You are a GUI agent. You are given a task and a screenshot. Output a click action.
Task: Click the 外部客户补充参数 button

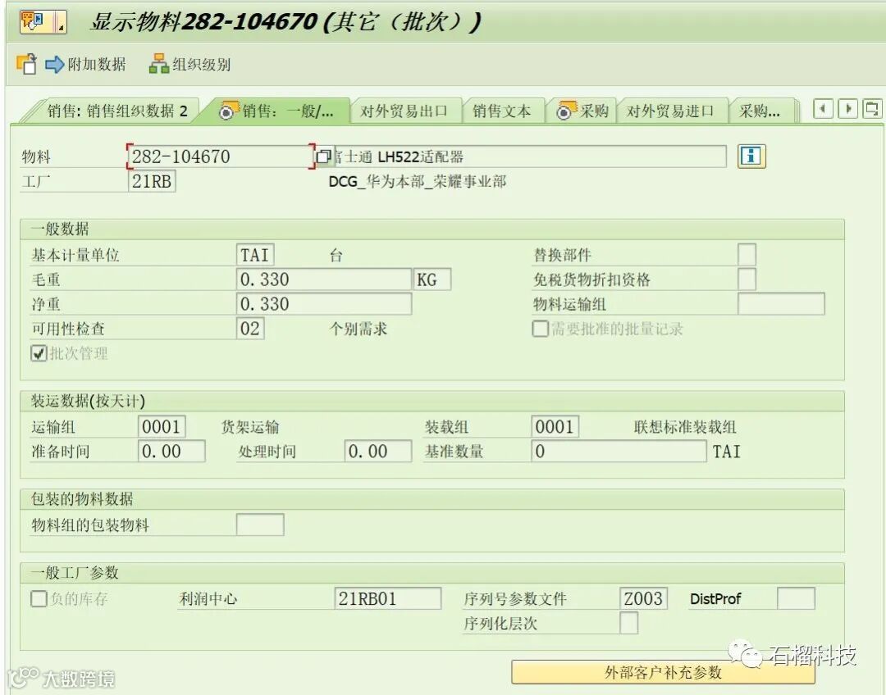[664, 672]
